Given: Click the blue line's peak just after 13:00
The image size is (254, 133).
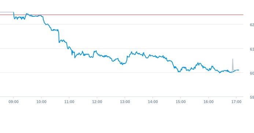Looking at the screenshot, I should coord(131,52).
